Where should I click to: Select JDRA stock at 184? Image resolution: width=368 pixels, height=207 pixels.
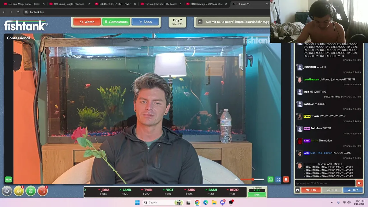pos(104,192)
